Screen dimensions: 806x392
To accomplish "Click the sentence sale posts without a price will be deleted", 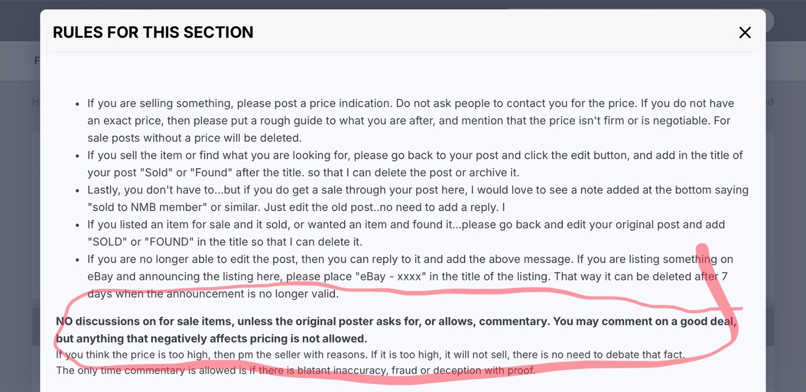I will pyautogui.click(x=194, y=138).
